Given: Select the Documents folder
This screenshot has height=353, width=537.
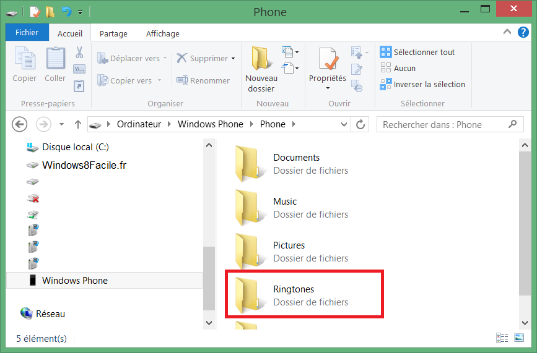Looking at the screenshot, I should point(292,164).
